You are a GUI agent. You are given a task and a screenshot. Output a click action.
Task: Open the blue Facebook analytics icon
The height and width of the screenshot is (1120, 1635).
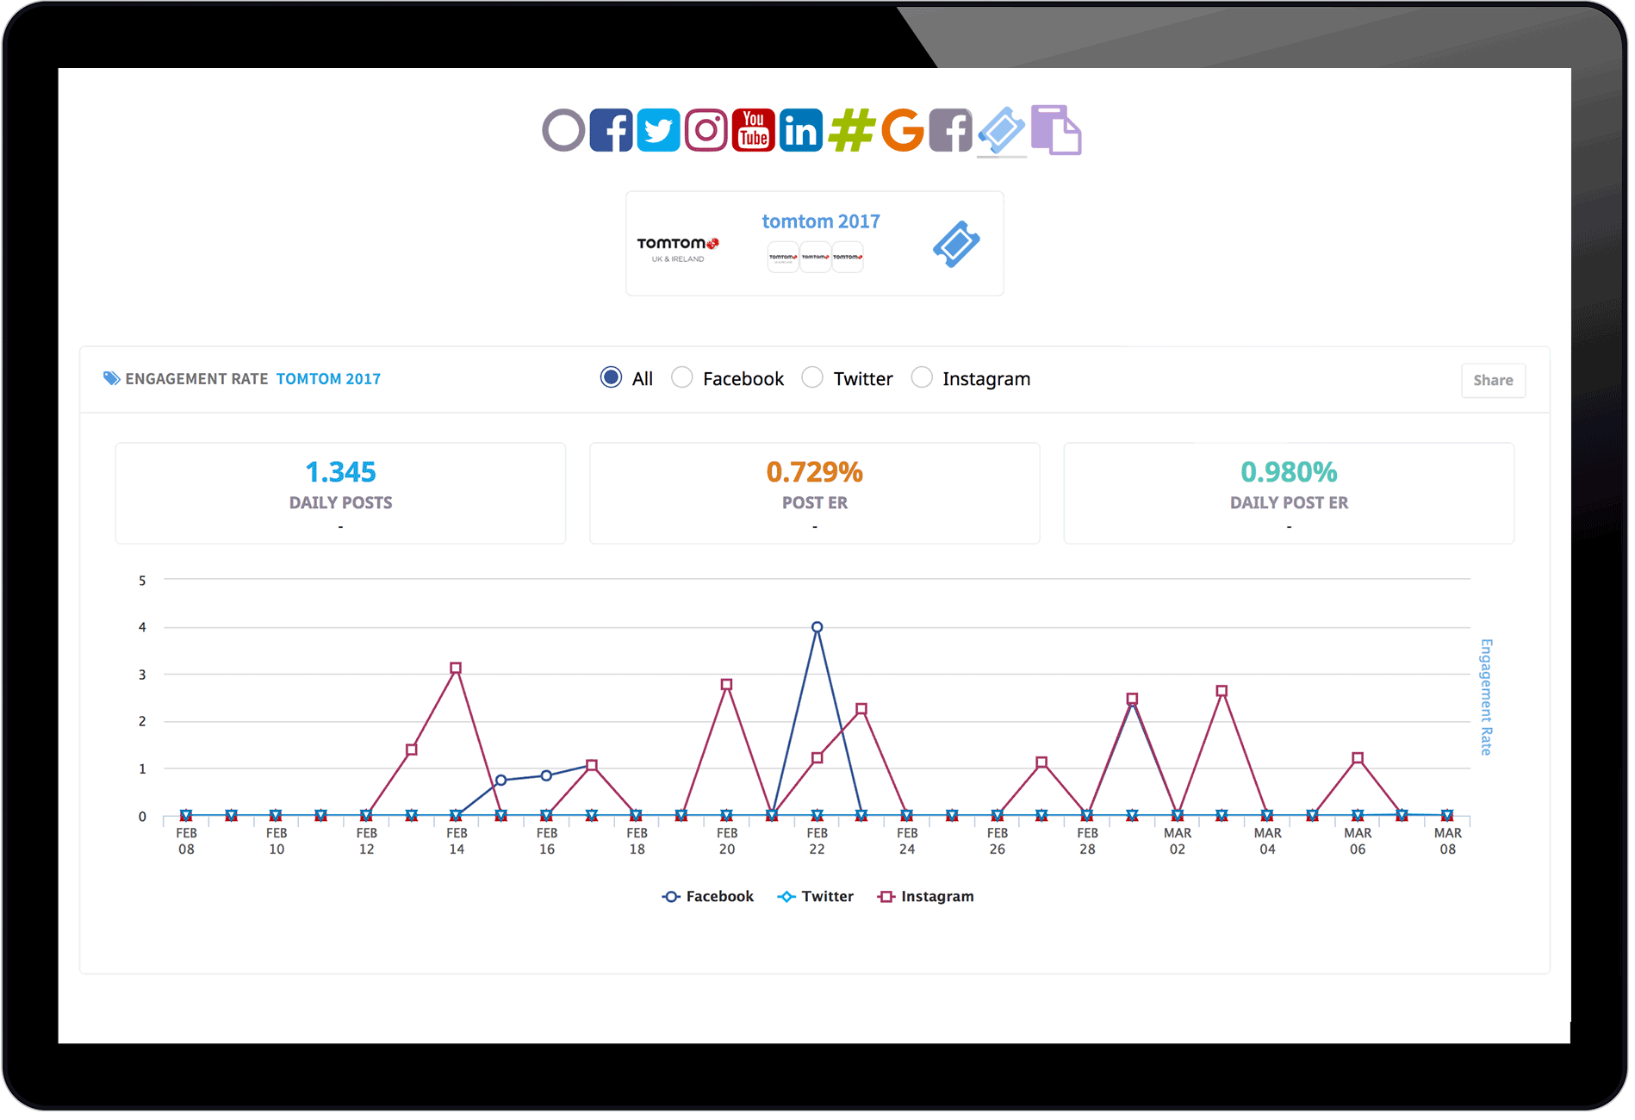(612, 130)
